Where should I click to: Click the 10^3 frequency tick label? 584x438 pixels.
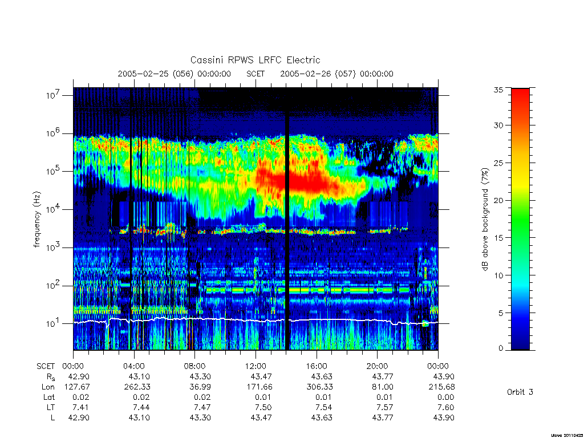pos(54,248)
